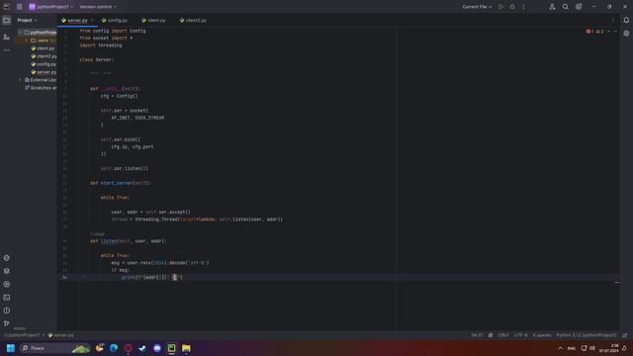Click pythonProject1 in breadcrumb bar

click(22, 335)
